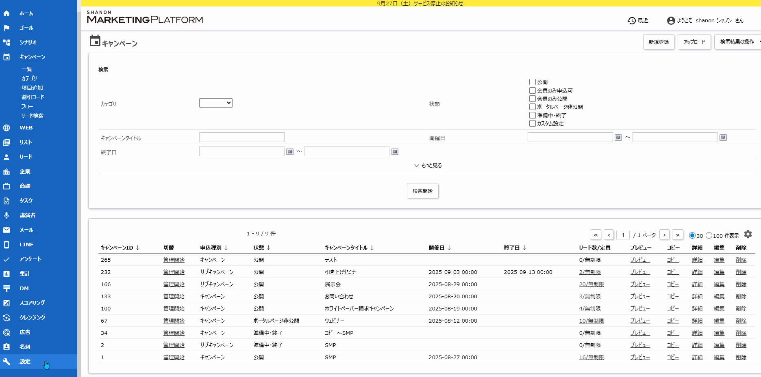Image resolution: width=761 pixels, height=377 pixels.
Task: Open the advertisement target icon
Action: pyautogui.click(x=7, y=332)
